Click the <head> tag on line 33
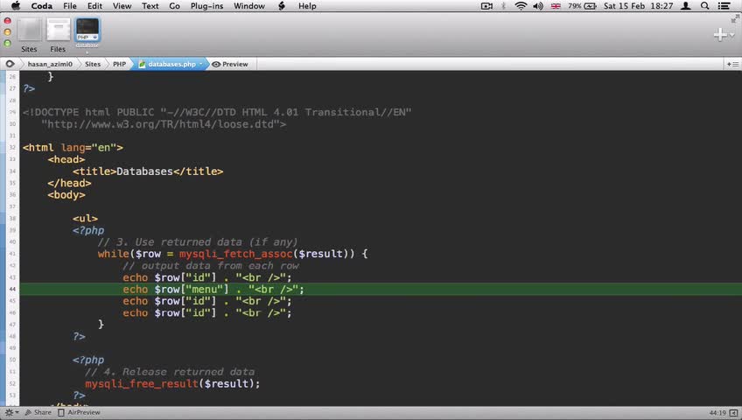This screenshot has width=742, height=420. pos(66,159)
